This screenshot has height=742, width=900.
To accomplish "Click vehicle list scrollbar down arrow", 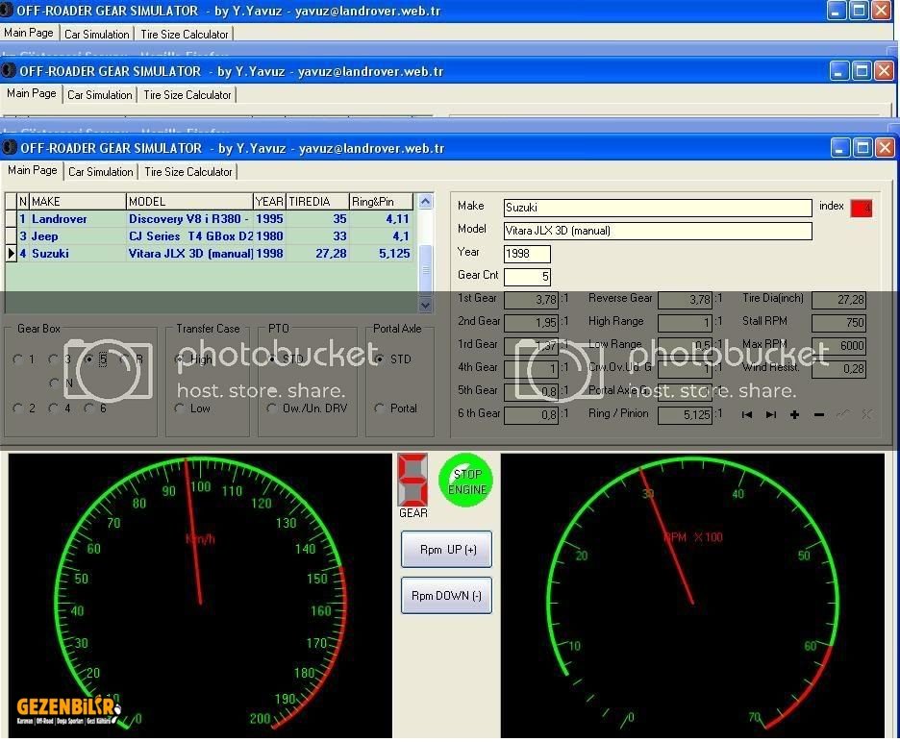I will pos(425,306).
